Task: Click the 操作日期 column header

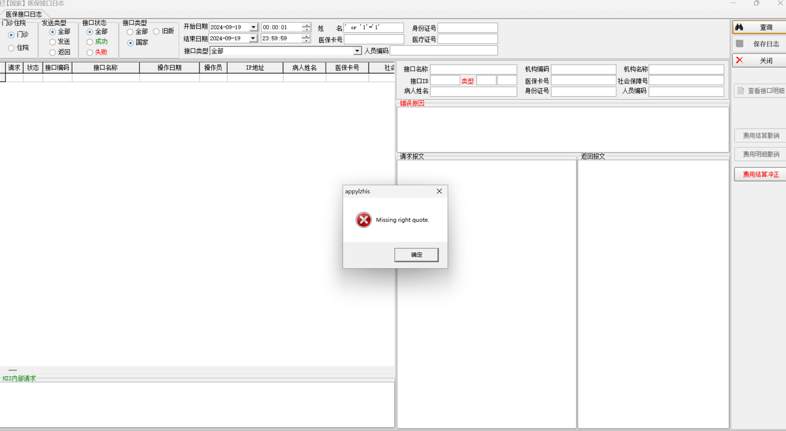Action: coord(169,68)
